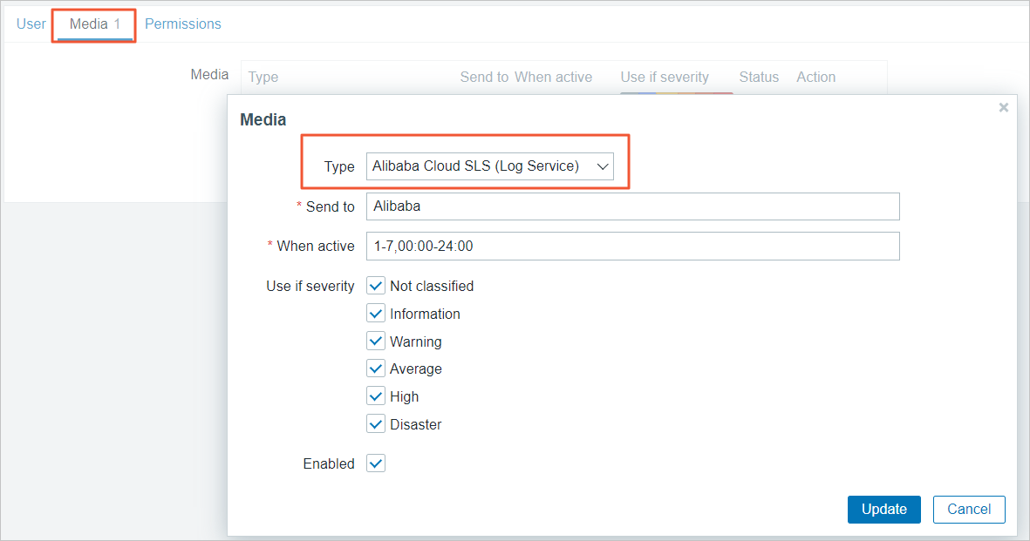The width and height of the screenshot is (1030, 541).
Task: Click the Send to input field
Action: click(632, 206)
